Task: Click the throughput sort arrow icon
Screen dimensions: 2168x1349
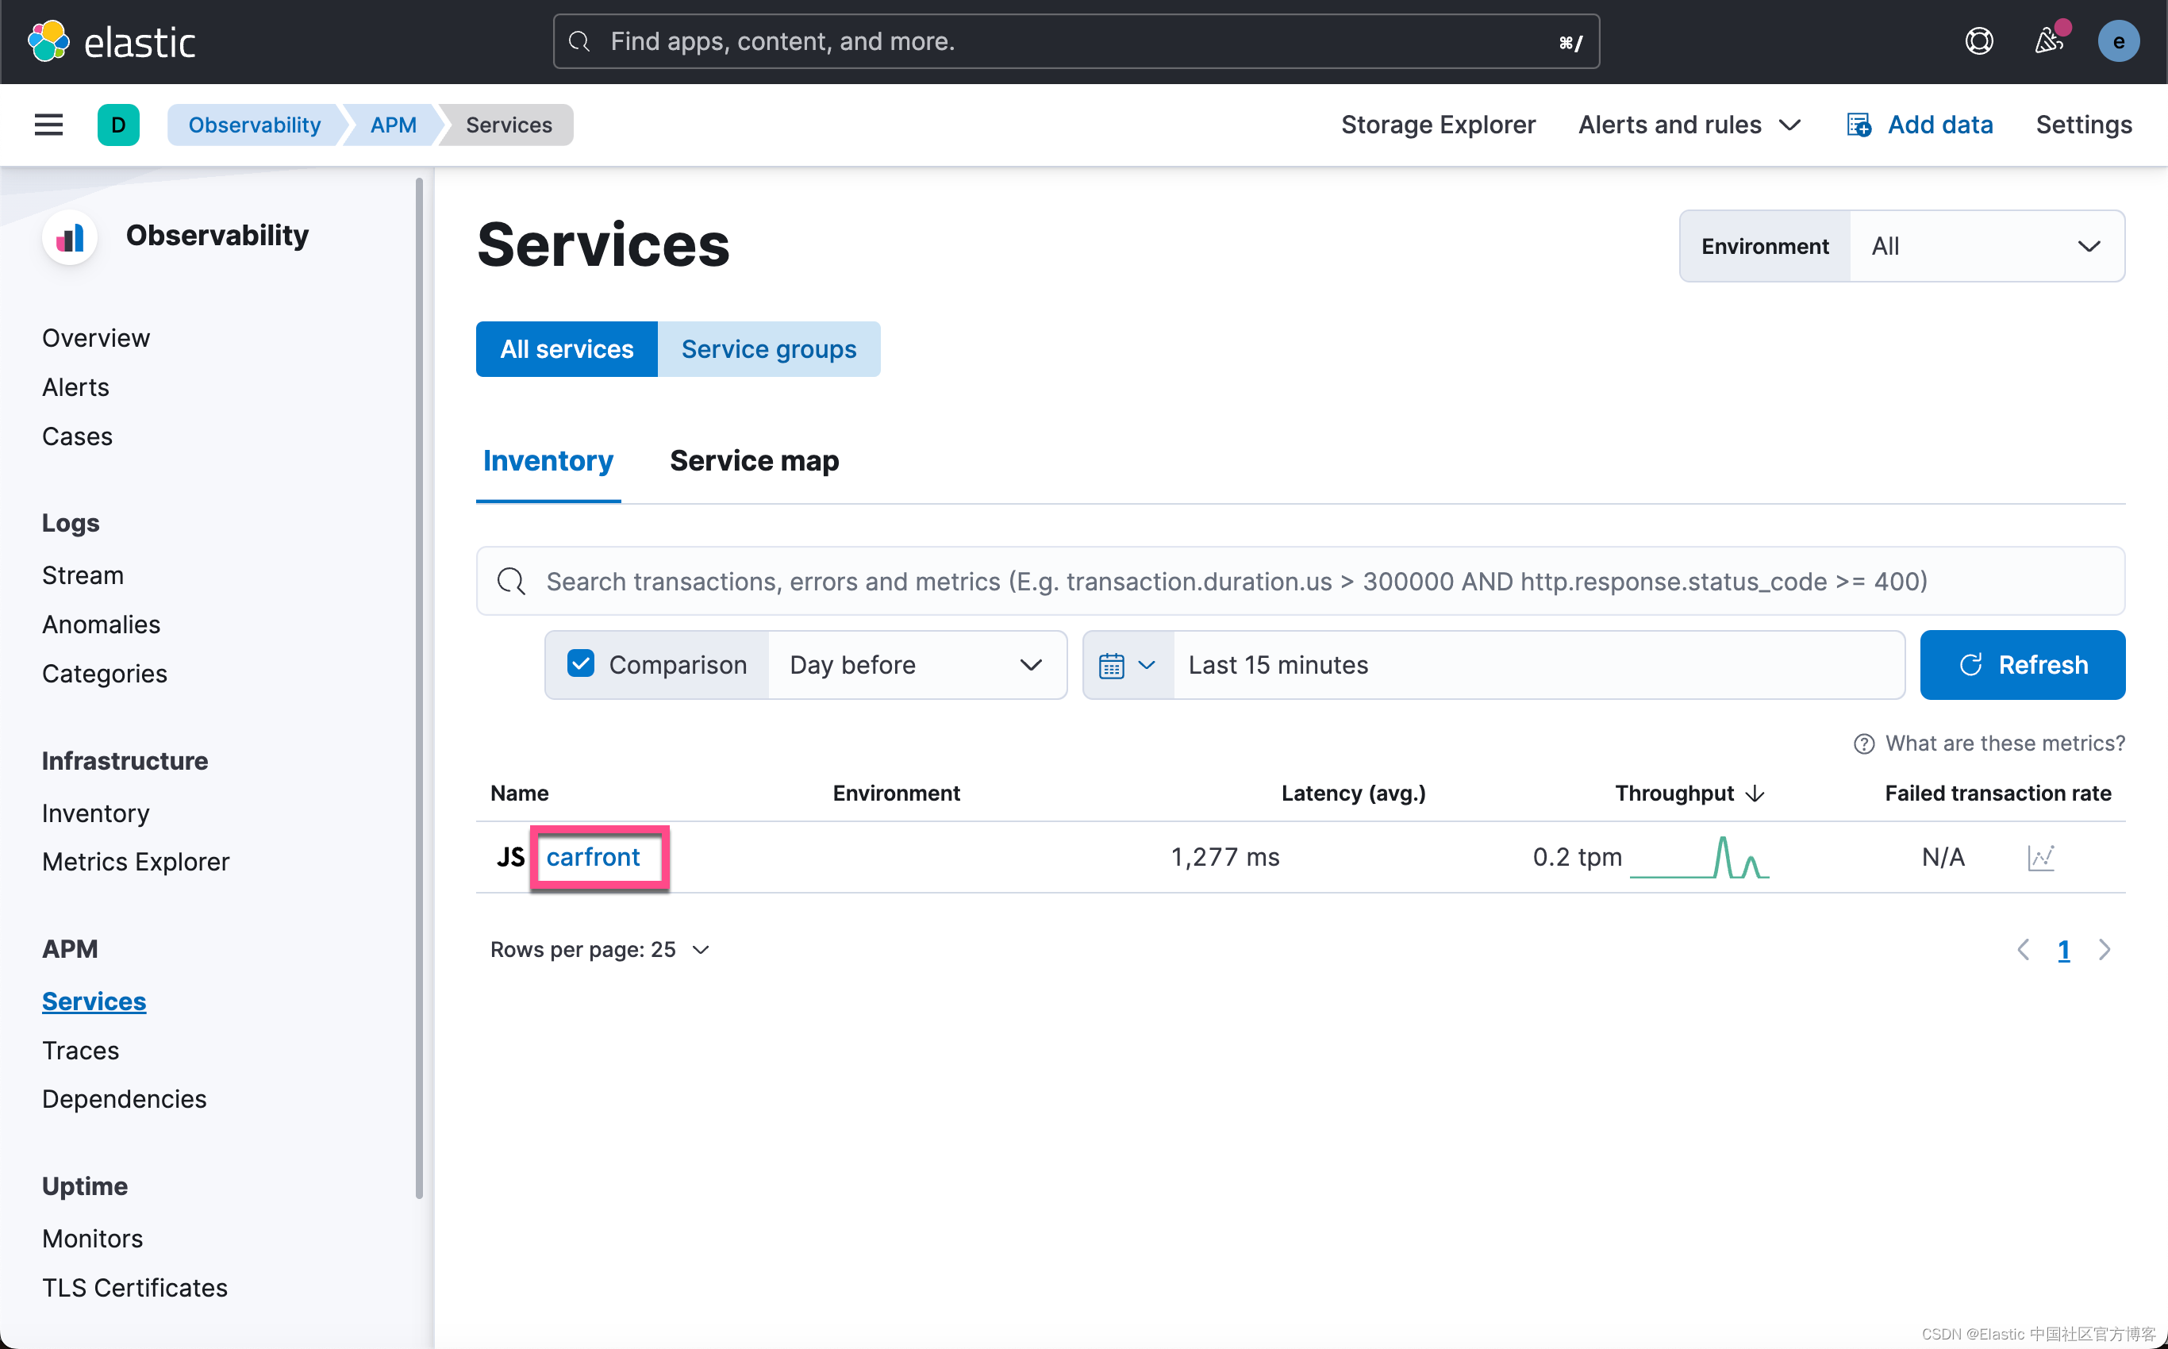Action: pos(1755,794)
